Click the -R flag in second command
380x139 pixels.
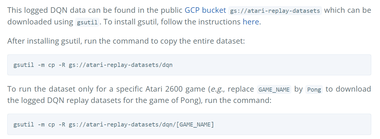[x=62, y=124]
